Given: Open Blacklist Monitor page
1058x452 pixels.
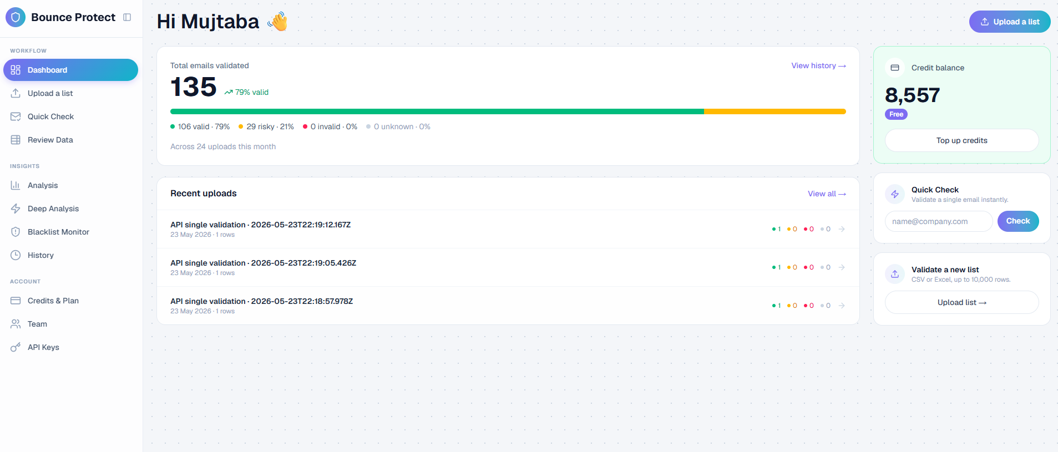Looking at the screenshot, I should pos(70,232).
